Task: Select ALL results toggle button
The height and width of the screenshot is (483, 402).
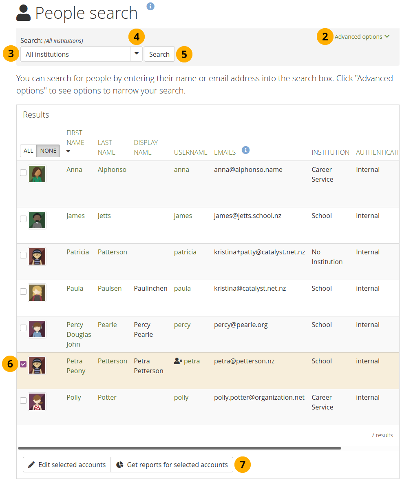Action: 29,151
